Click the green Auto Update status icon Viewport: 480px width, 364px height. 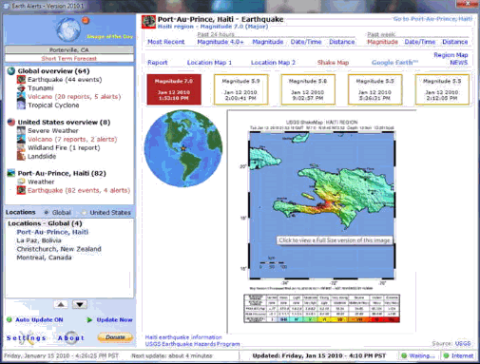click(10, 319)
